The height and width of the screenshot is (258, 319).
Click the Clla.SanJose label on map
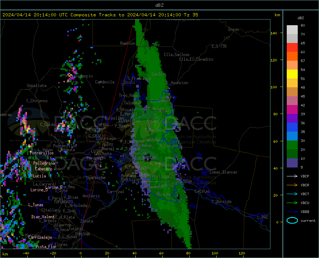[x=177, y=55]
